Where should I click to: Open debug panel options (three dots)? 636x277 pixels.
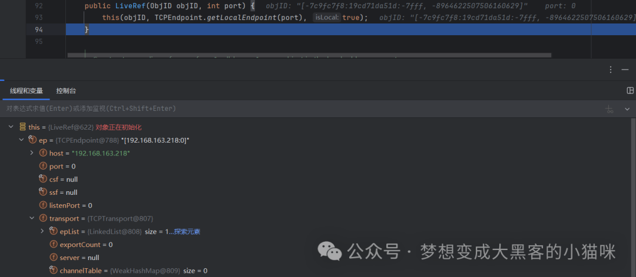(611, 70)
